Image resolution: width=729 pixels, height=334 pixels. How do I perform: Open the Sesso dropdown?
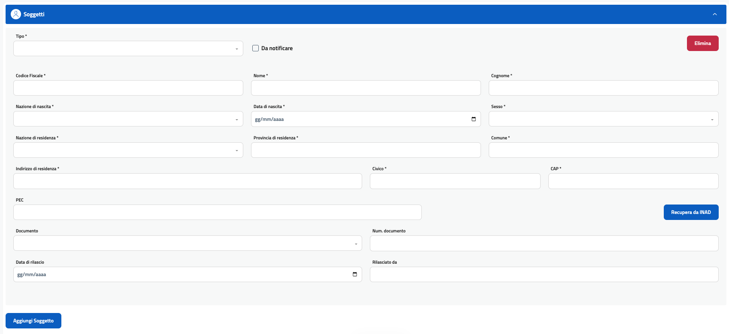pos(603,119)
